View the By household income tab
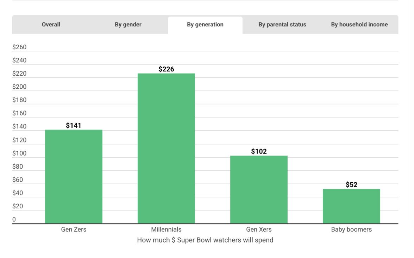Image resolution: width=414 pixels, height=258 pixels. pyautogui.click(x=359, y=25)
